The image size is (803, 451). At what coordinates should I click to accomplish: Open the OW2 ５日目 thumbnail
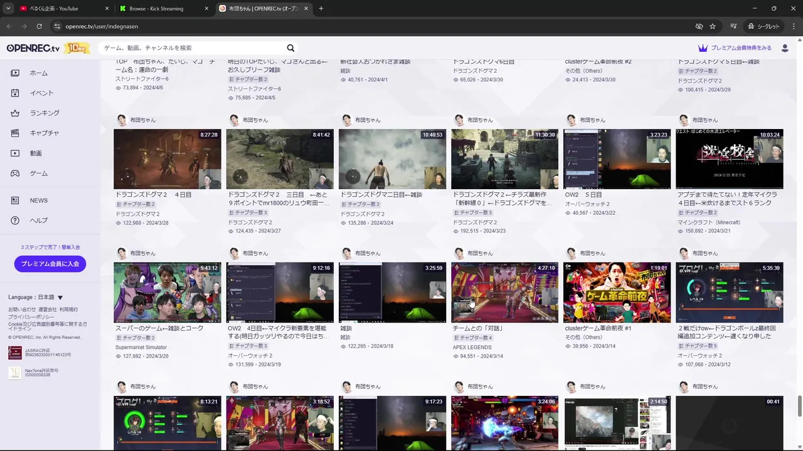[x=617, y=159]
